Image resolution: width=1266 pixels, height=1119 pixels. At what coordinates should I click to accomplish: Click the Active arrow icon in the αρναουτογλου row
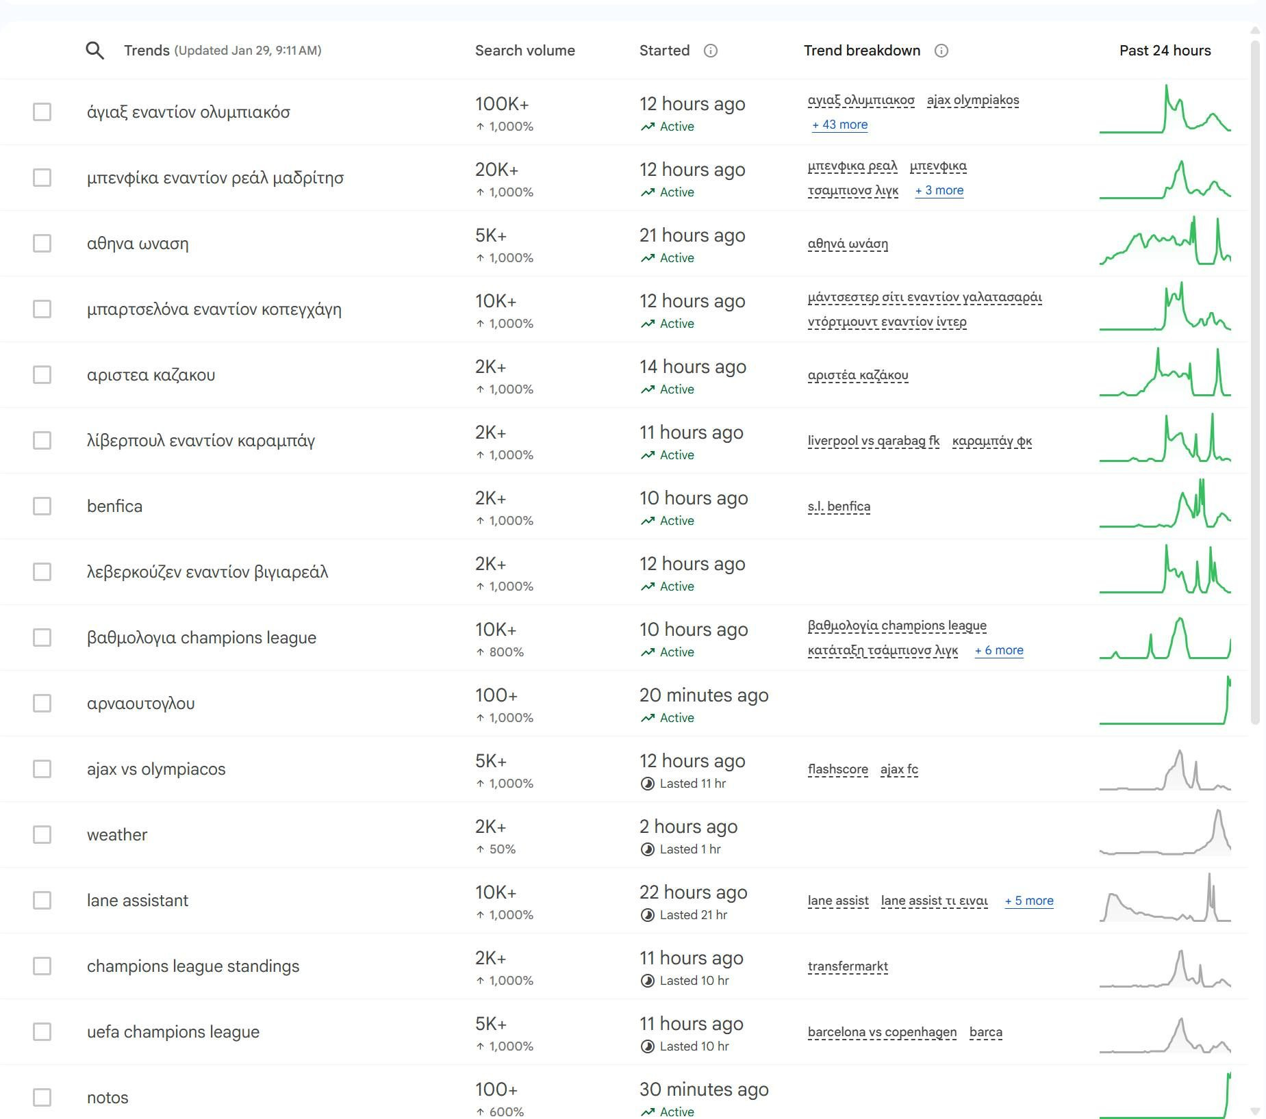coord(648,718)
